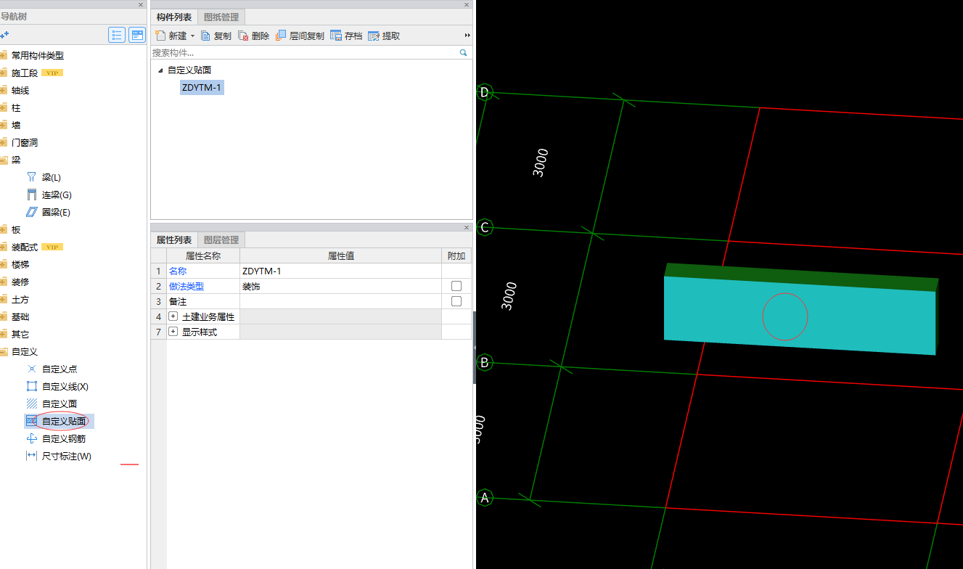Expand the 门窗洞 folder

[3, 142]
